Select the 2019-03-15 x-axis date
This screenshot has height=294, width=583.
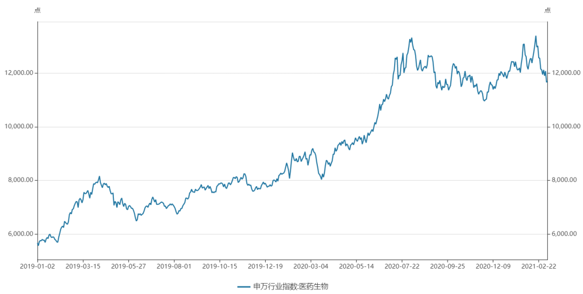coord(83,266)
